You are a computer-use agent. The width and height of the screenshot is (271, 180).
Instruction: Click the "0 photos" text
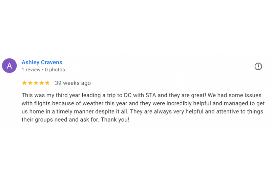pos(55,70)
